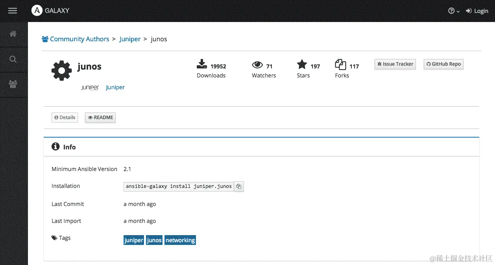Select the networking tag
Viewport: 495px width, 265px height.
click(180, 240)
